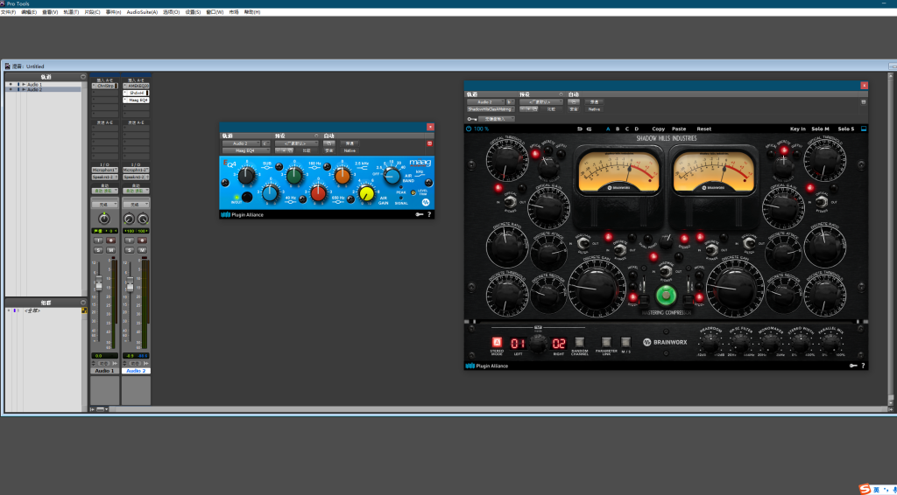The image size is (897, 495).
Task: Click the yellow AIR GAIN knob on Maag EQ4
Action: click(x=367, y=194)
